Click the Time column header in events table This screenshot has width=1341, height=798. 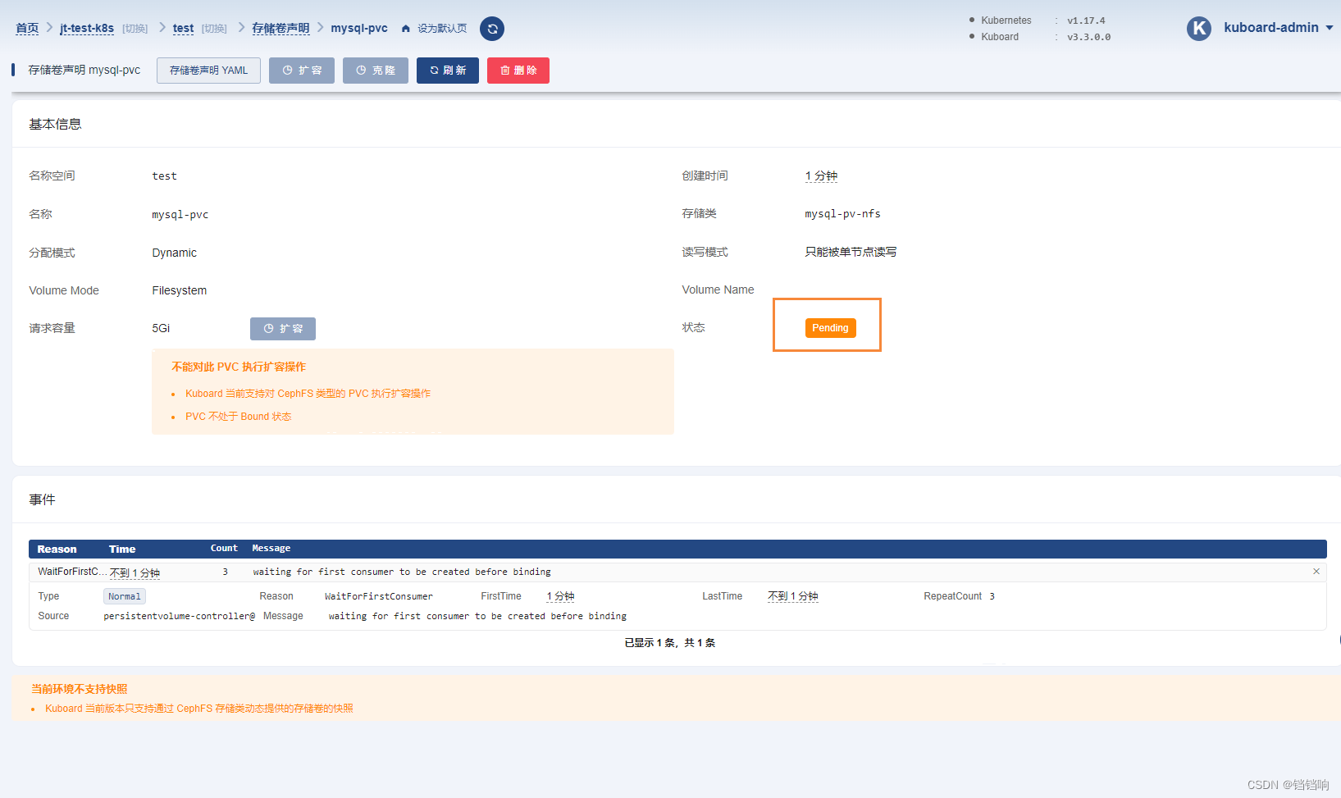(x=122, y=549)
